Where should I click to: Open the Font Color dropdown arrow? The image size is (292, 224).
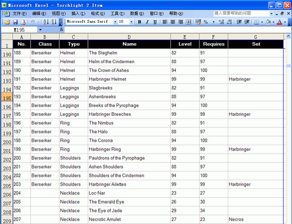[x=285, y=22]
